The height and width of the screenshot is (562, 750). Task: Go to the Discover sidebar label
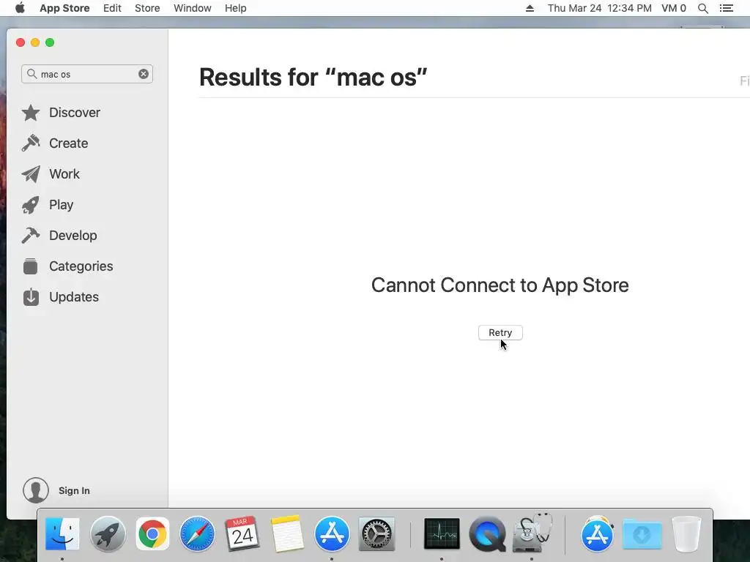(x=75, y=113)
